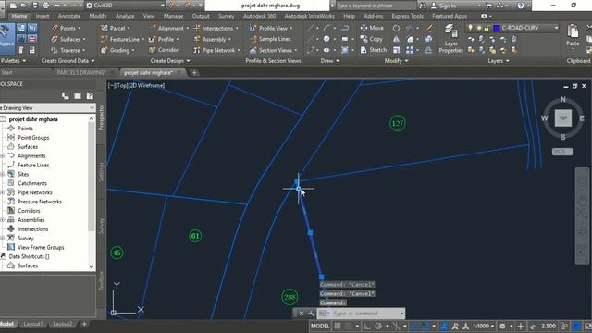Open the Assembly tool
592x333 pixels.
(x=213, y=39)
